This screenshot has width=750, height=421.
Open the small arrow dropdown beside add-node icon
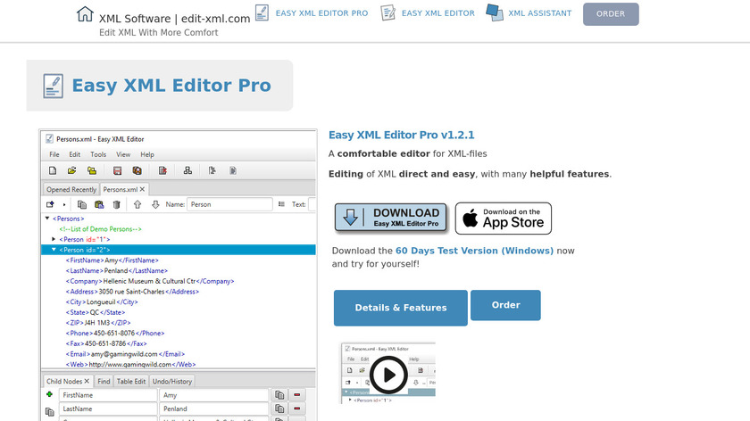point(64,204)
